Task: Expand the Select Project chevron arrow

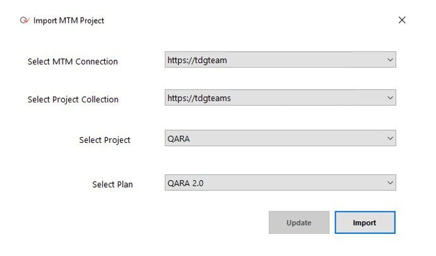Action: (390, 138)
